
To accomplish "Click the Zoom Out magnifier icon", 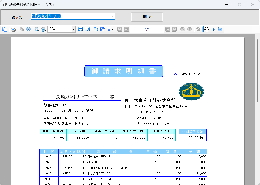I will (37, 29).
